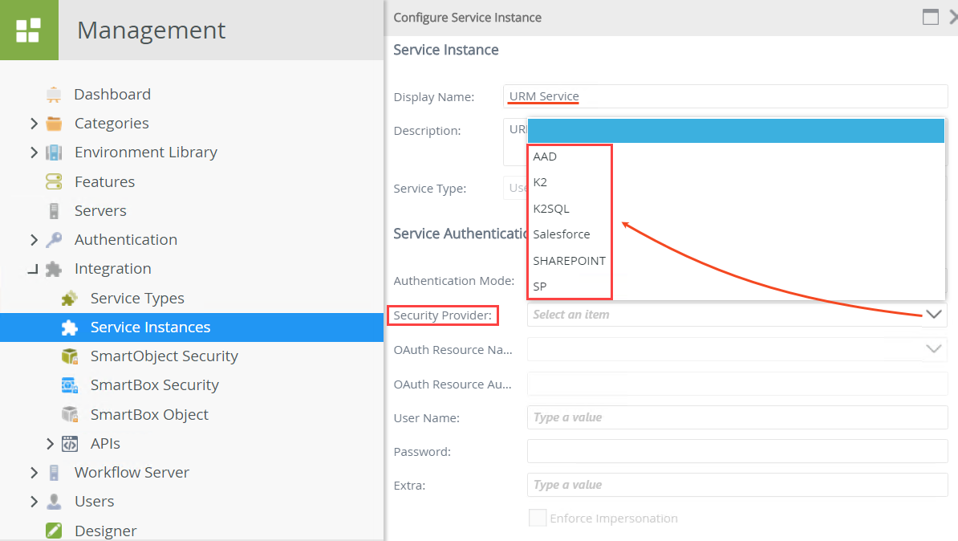Open the K2 app launcher grid icon
958x541 pixels.
tap(29, 29)
